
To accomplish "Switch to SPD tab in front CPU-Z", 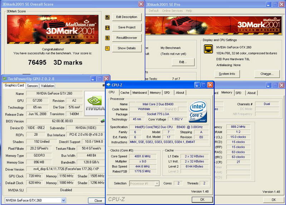I will (167, 93).
